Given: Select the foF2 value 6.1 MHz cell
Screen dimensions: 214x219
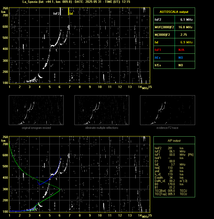Looking at the screenshot, I should click(x=185, y=20).
